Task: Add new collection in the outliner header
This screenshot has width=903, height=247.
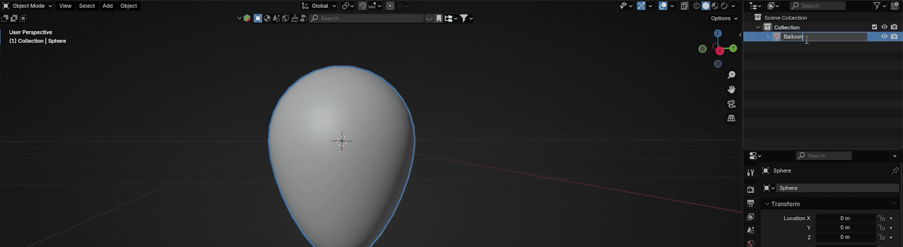Action: 895,6
